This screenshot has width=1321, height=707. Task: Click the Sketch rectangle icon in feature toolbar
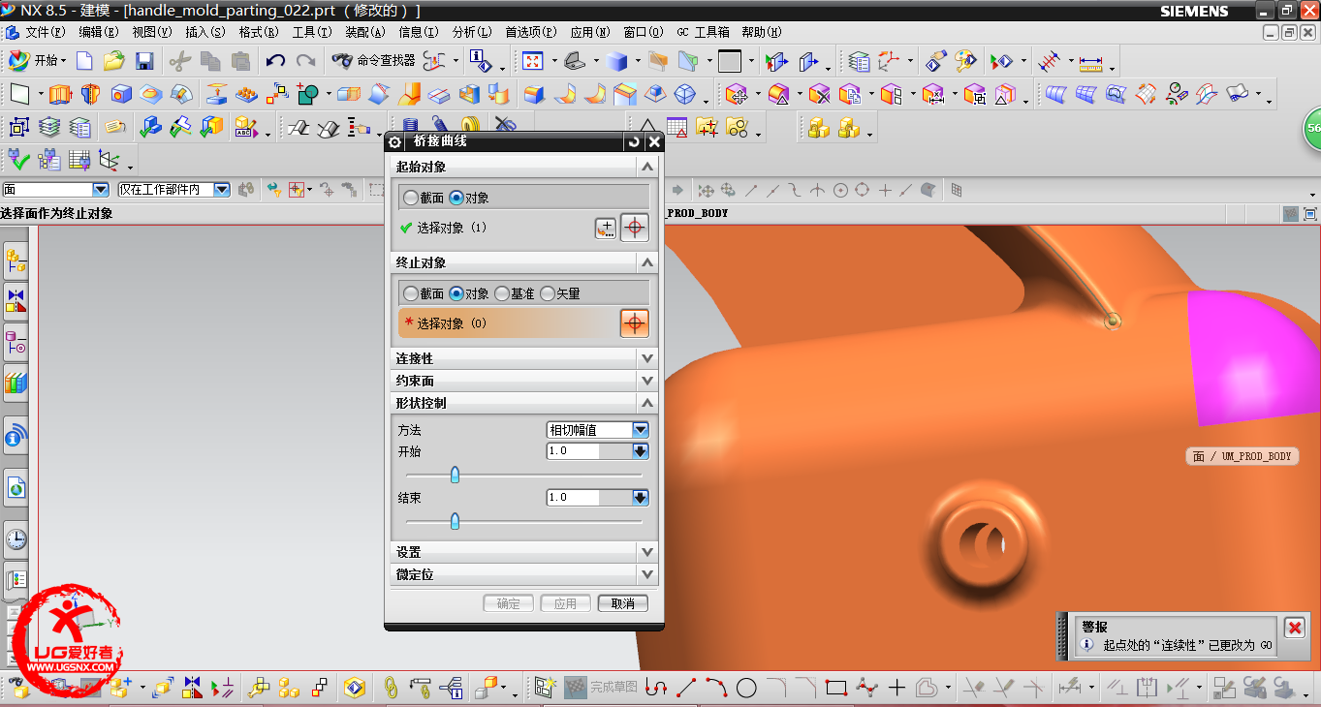click(x=19, y=94)
